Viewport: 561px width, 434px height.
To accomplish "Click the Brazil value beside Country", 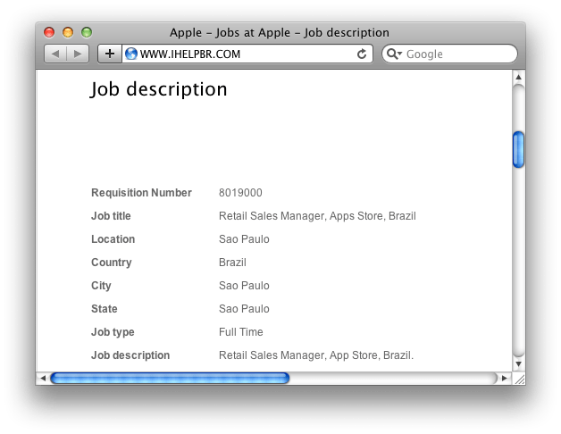I will point(232,263).
